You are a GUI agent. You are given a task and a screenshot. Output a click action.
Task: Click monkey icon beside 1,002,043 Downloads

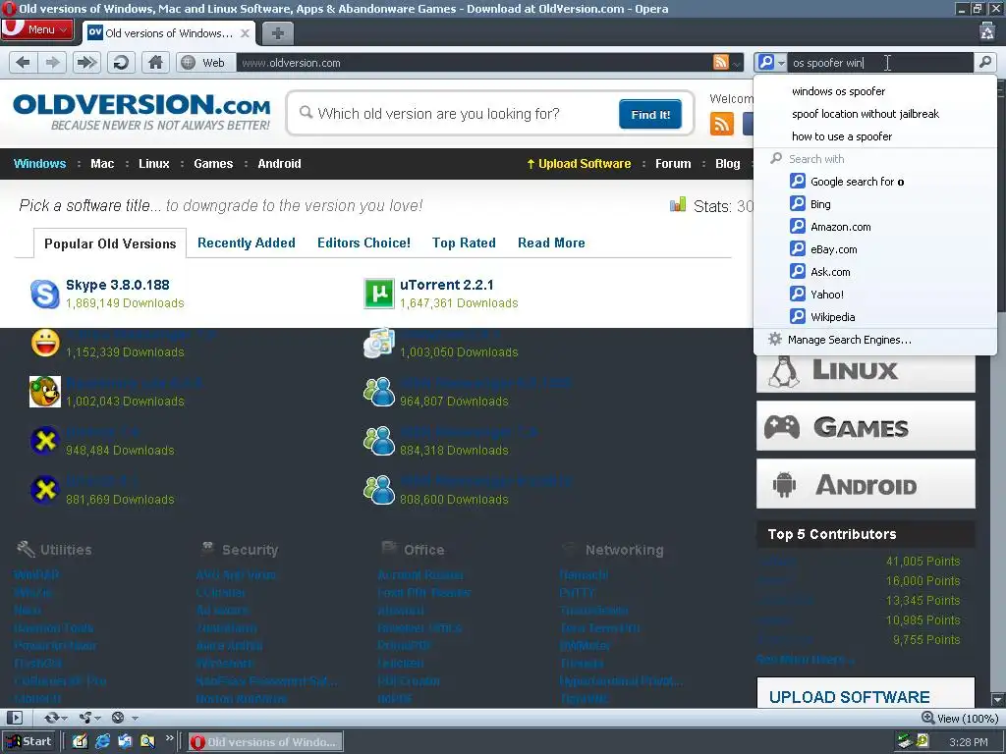tap(45, 392)
